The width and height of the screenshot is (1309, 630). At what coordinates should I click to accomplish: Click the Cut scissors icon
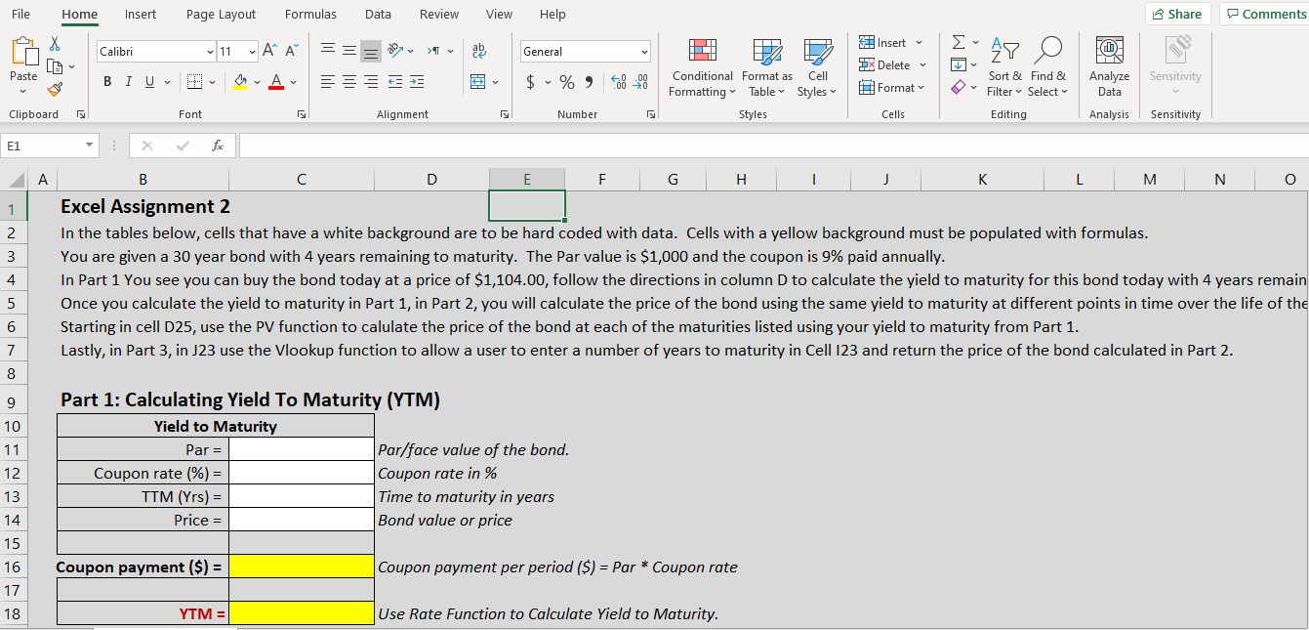(55, 45)
